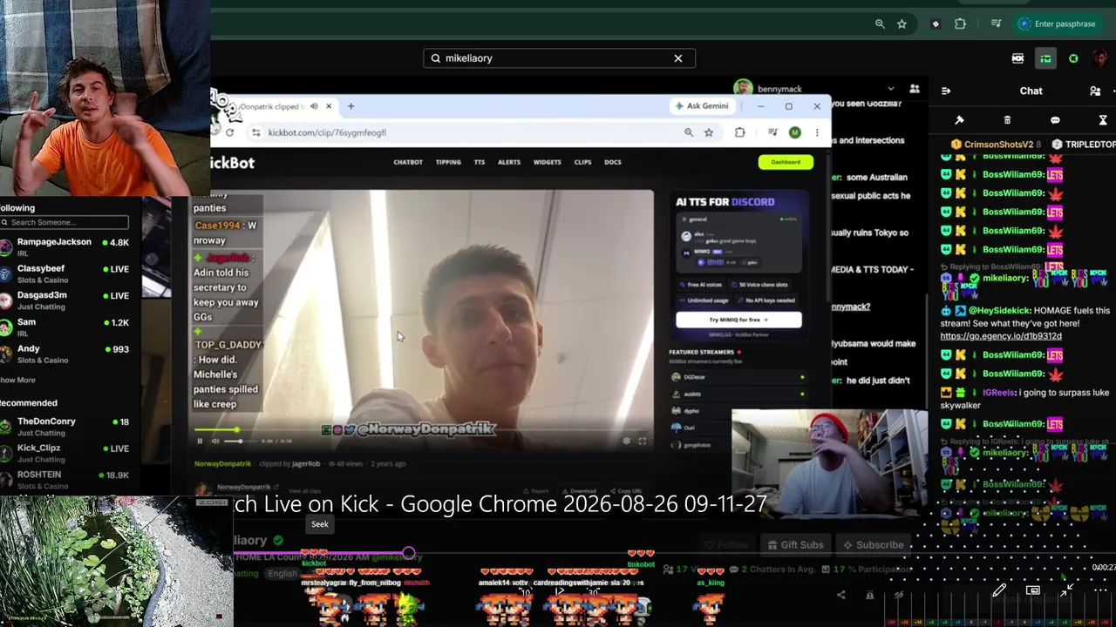Viewport: 1116px width, 627px height.
Task: Clear the mikeliaory search with the X
Action: coord(678,58)
